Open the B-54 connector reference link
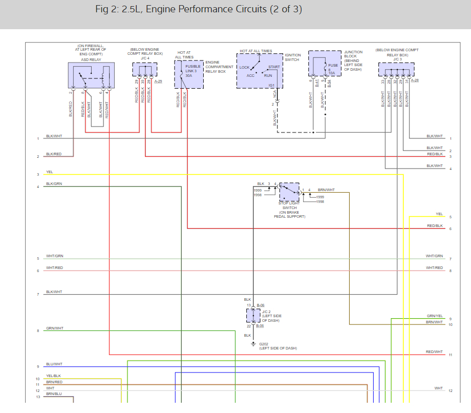 [329, 83]
